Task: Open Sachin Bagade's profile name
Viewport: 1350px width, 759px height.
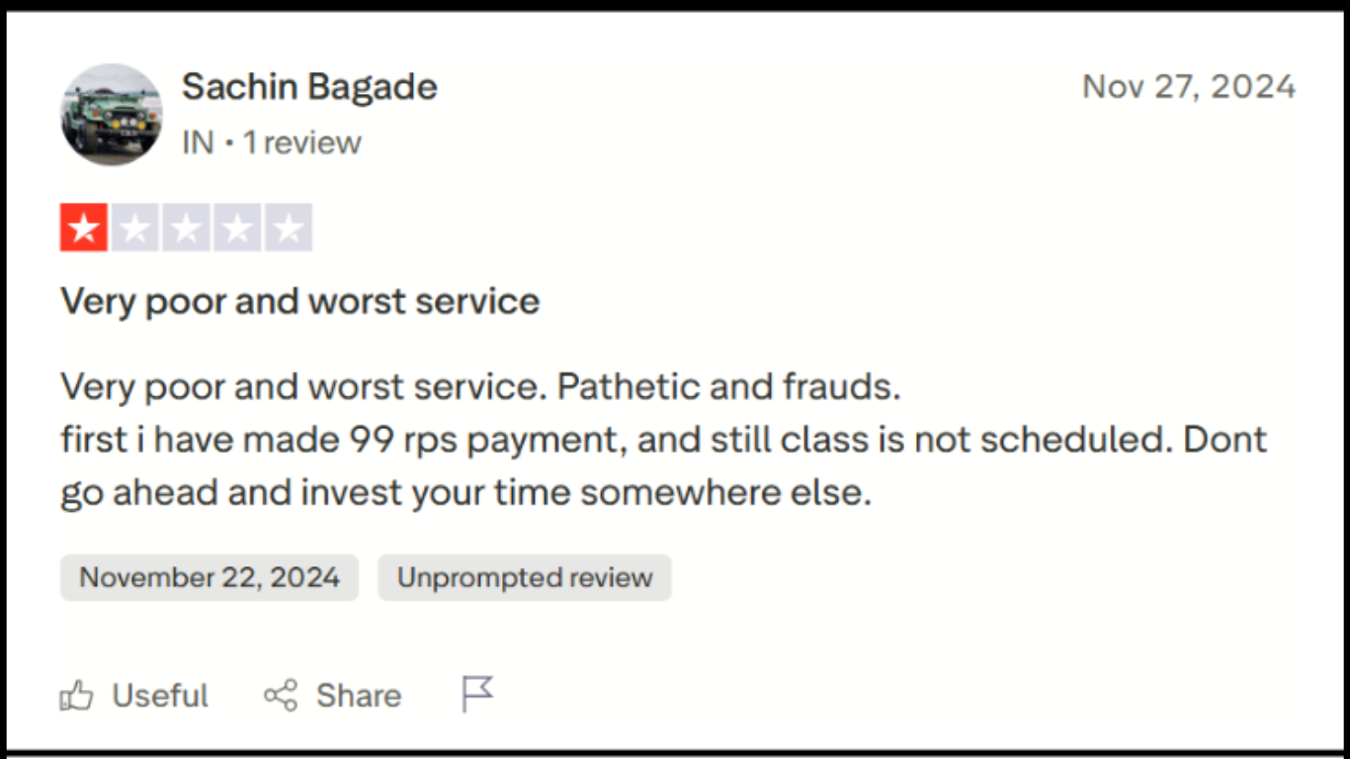Action: coord(309,87)
